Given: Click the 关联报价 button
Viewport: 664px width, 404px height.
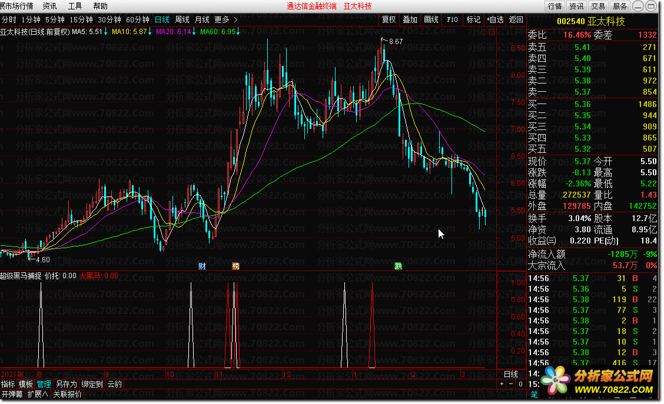Looking at the screenshot, I should pyautogui.click(x=67, y=394).
